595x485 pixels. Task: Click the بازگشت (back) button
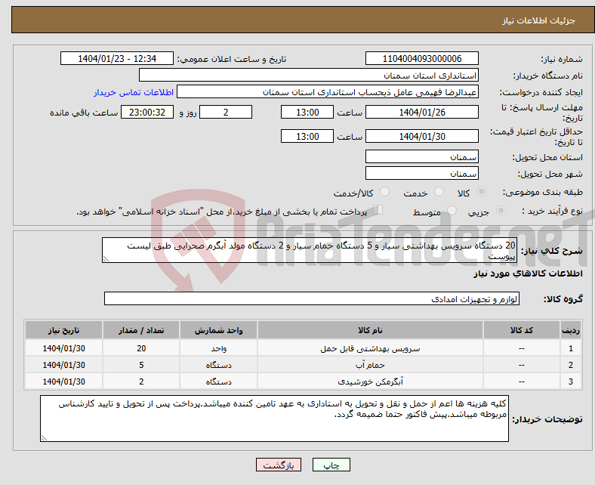(x=279, y=465)
